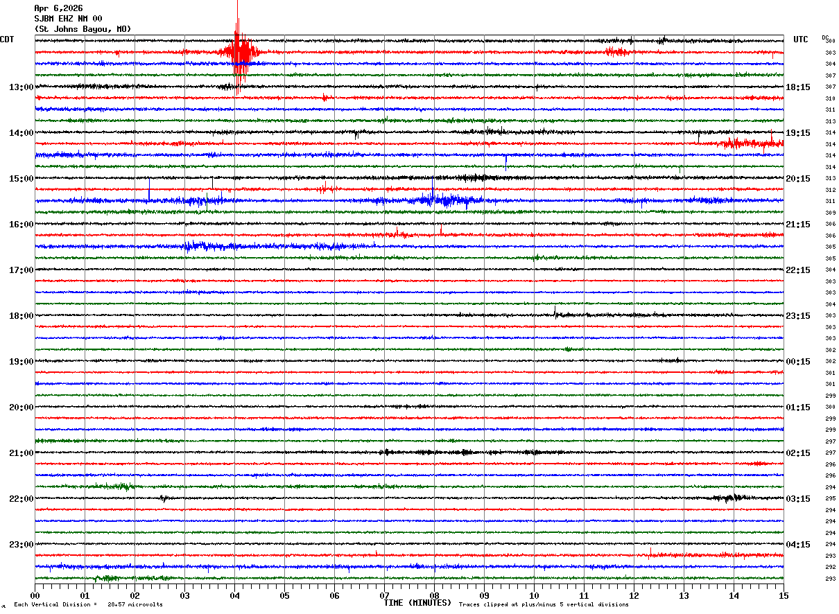Click the 21:00 CDT time label
839x614 pixels.
(21, 453)
